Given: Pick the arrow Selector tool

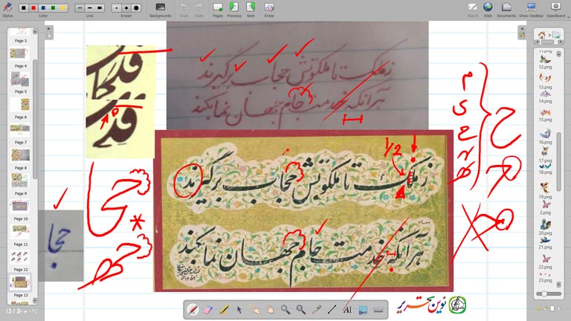Looking at the screenshot, I should pos(239,308).
